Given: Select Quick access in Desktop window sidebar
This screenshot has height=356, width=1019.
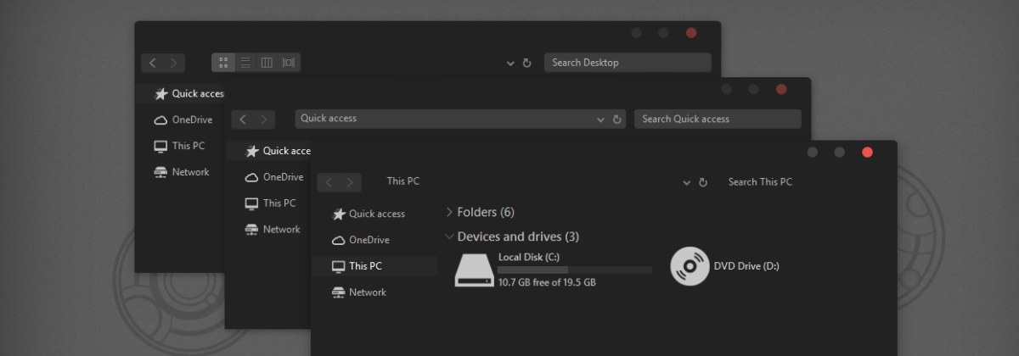Looking at the screenshot, I should click(x=198, y=94).
